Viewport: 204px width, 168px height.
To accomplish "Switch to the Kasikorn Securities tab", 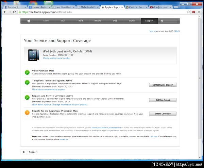I will [x=136, y=7].
